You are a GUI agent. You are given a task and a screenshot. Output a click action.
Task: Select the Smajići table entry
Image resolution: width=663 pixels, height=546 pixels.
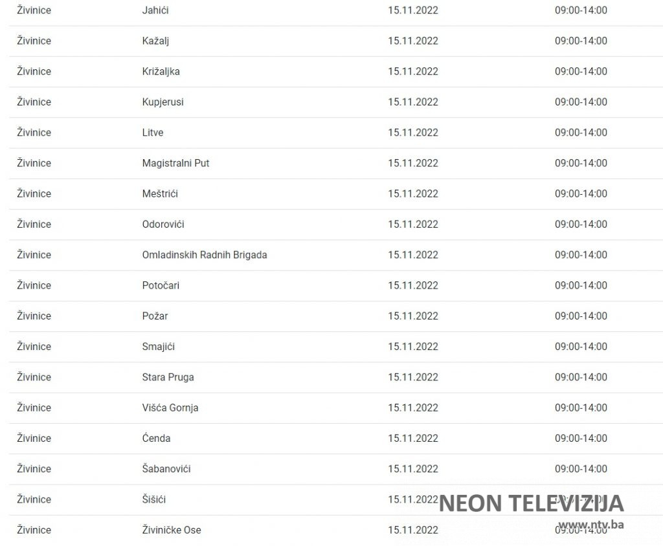(158, 346)
